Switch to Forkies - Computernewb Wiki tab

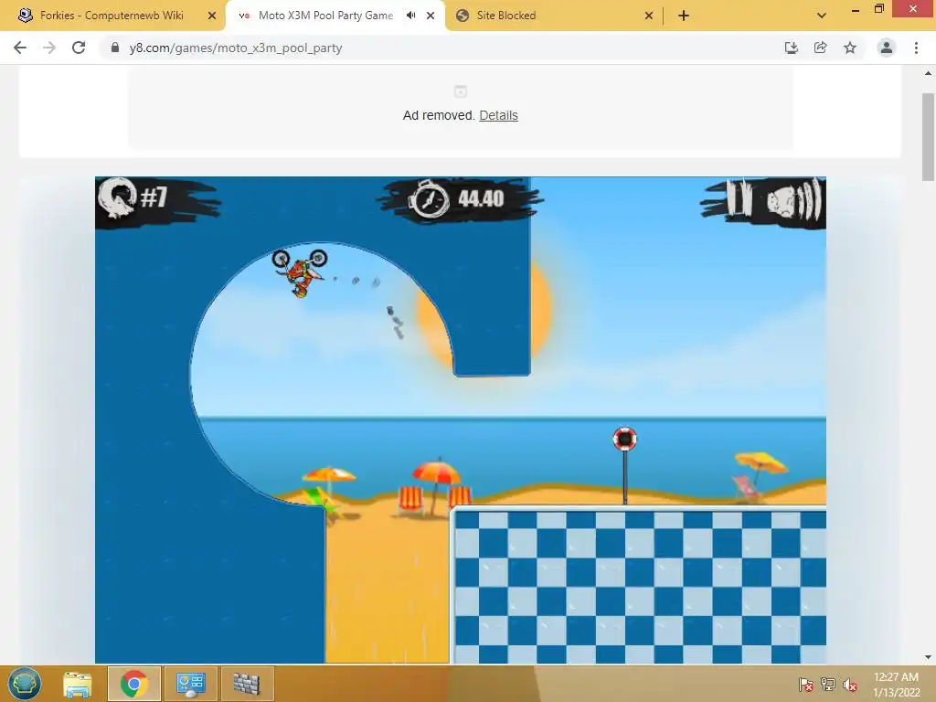[112, 16]
